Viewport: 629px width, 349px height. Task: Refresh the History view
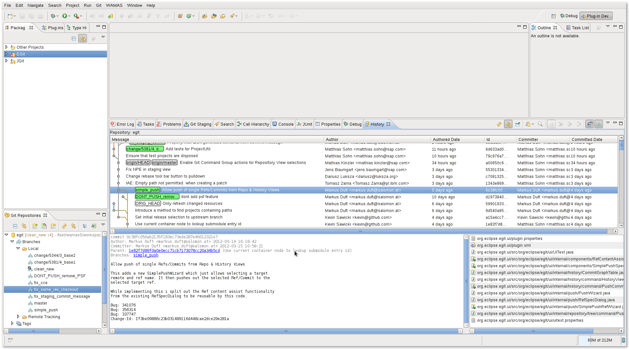coord(499,124)
